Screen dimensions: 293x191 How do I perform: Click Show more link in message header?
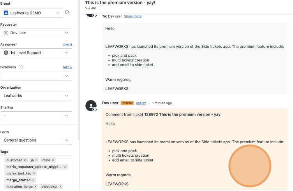(x=133, y=16)
